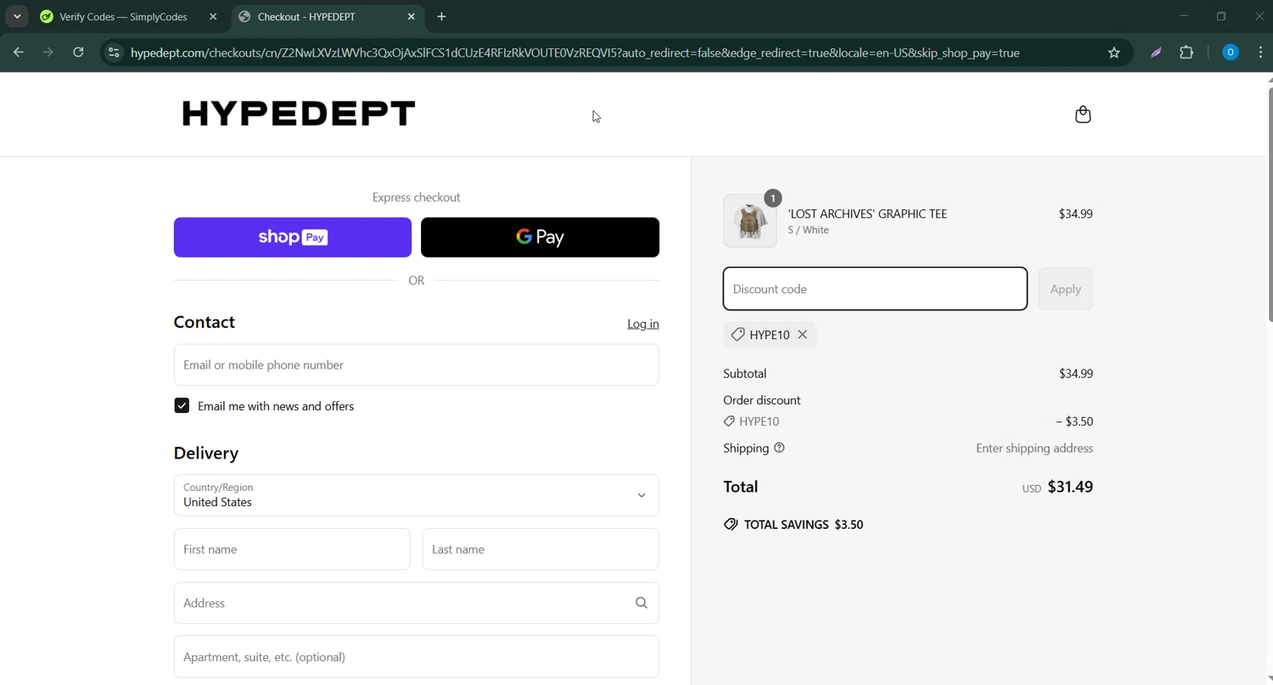Focus the Apartment, suite, etc. field
This screenshot has height=685, width=1273.
416,657
